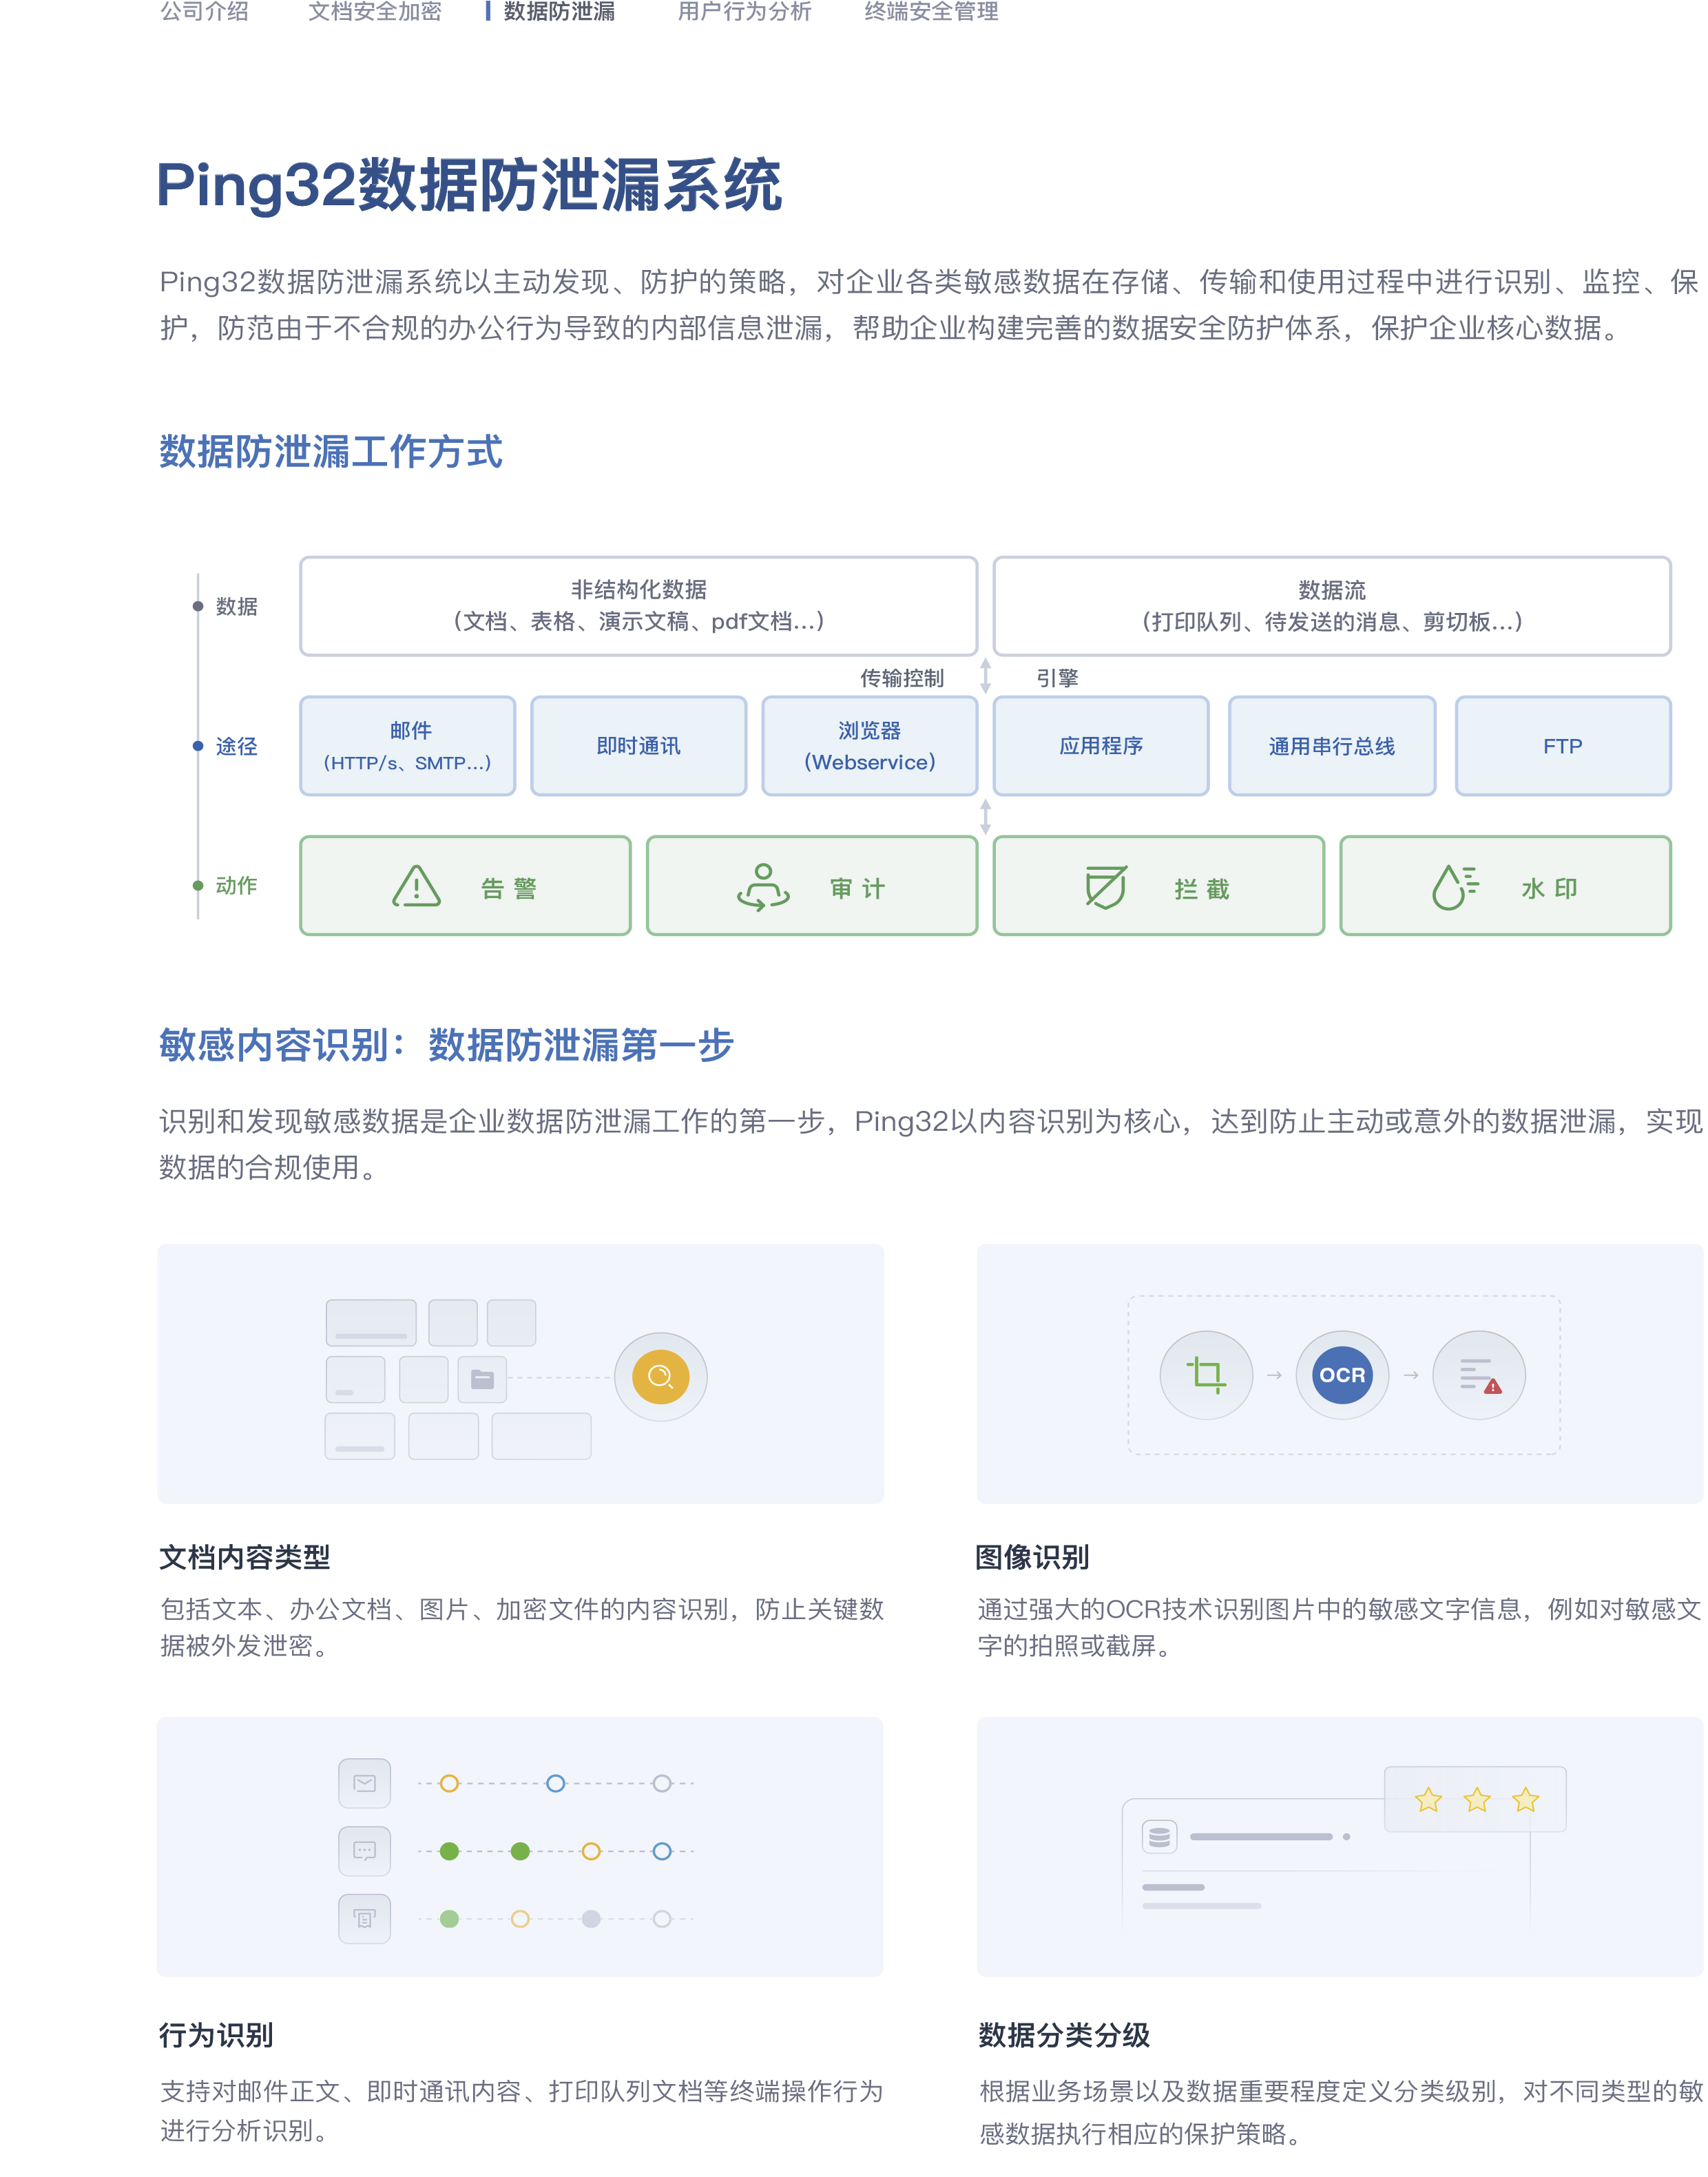This screenshot has height=2177, width=1708.
Task: Click the green crop-frame icon in image recognition diagram
Action: [1206, 1374]
